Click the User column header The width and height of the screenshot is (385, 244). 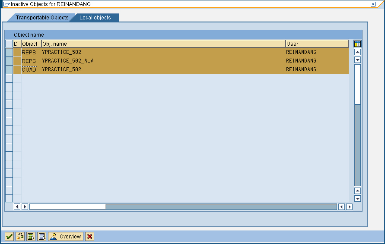coord(316,44)
